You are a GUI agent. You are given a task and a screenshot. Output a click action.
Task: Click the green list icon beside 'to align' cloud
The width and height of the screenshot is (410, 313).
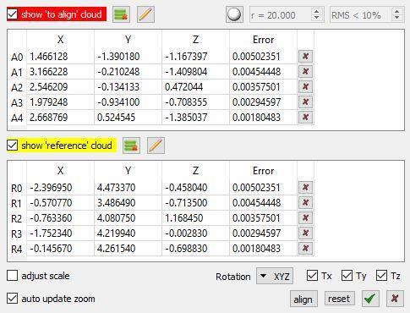(121, 14)
